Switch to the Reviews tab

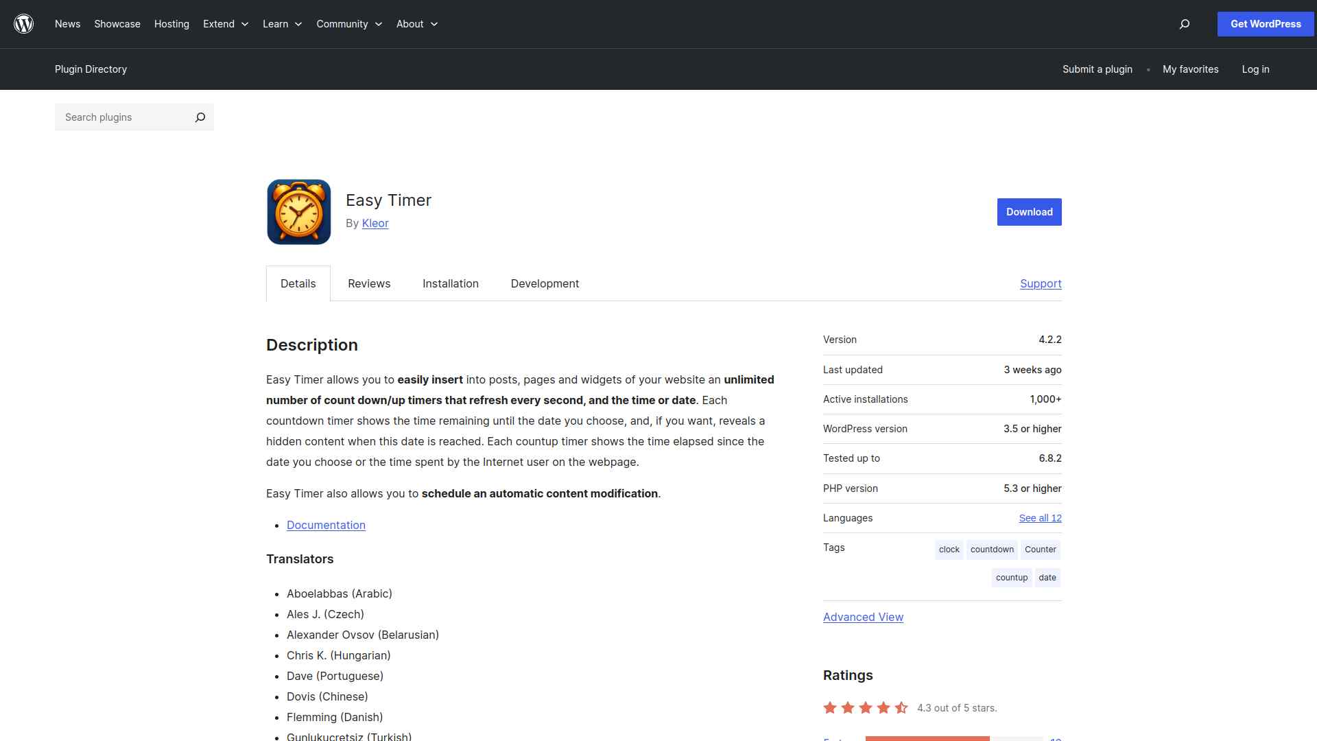pos(369,283)
